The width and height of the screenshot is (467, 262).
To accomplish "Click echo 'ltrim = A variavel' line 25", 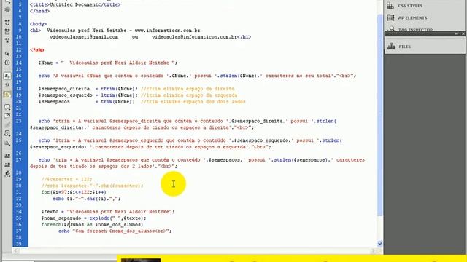I will tap(186, 144).
